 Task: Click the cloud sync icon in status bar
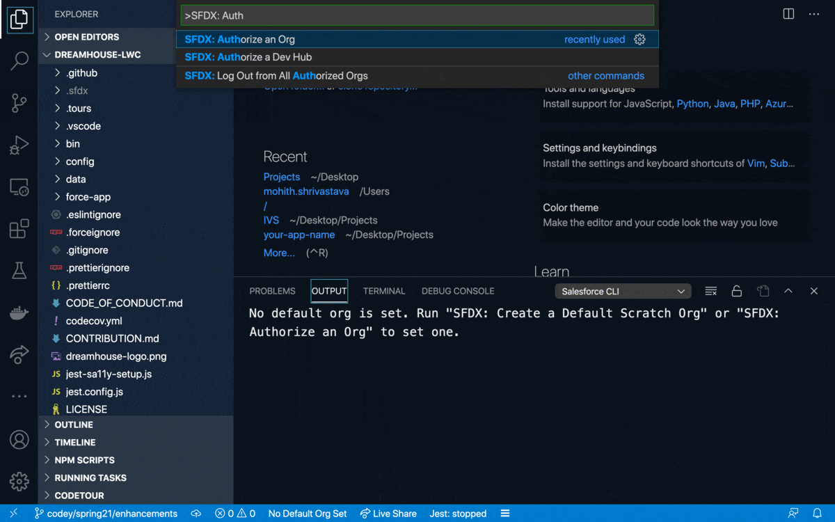point(196,514)
